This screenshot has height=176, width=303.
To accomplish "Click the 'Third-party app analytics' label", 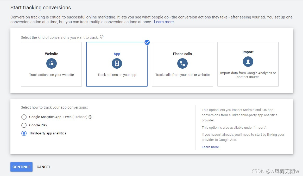I will (x=48, y=133).
